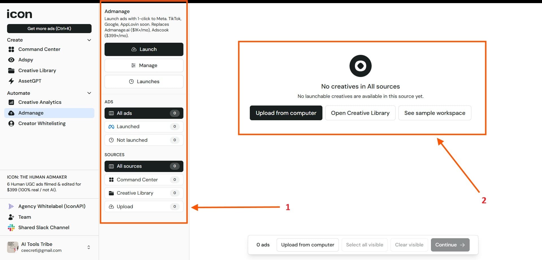542x260 pixels.
Task: Click Open Creative Library button
Action: point(360,113)
